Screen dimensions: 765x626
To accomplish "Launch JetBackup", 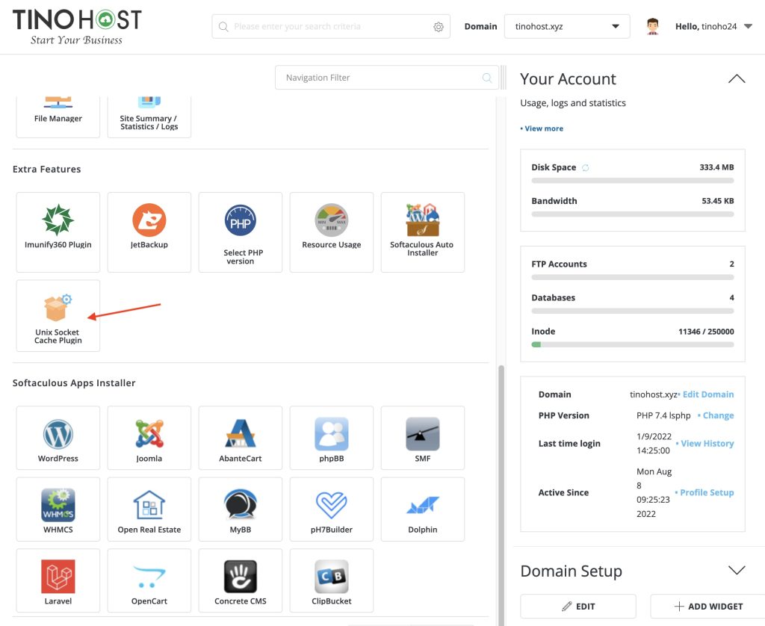I will click(x=149, y=232).
